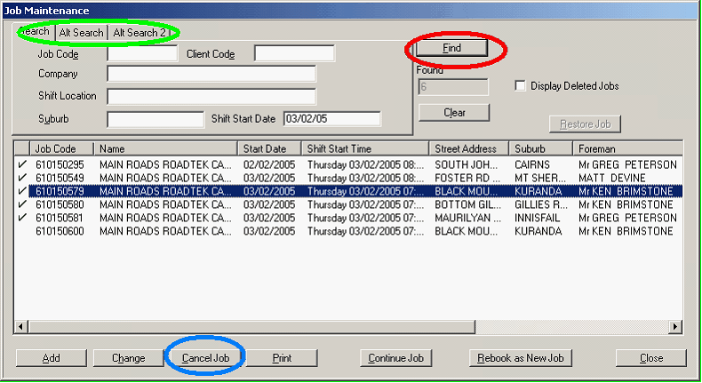Click the Add button

pos(52,358)
